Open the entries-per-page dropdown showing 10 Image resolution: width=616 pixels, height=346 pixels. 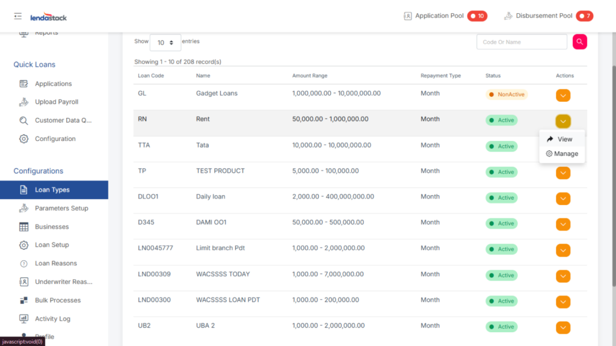click(x=165, y=43)
